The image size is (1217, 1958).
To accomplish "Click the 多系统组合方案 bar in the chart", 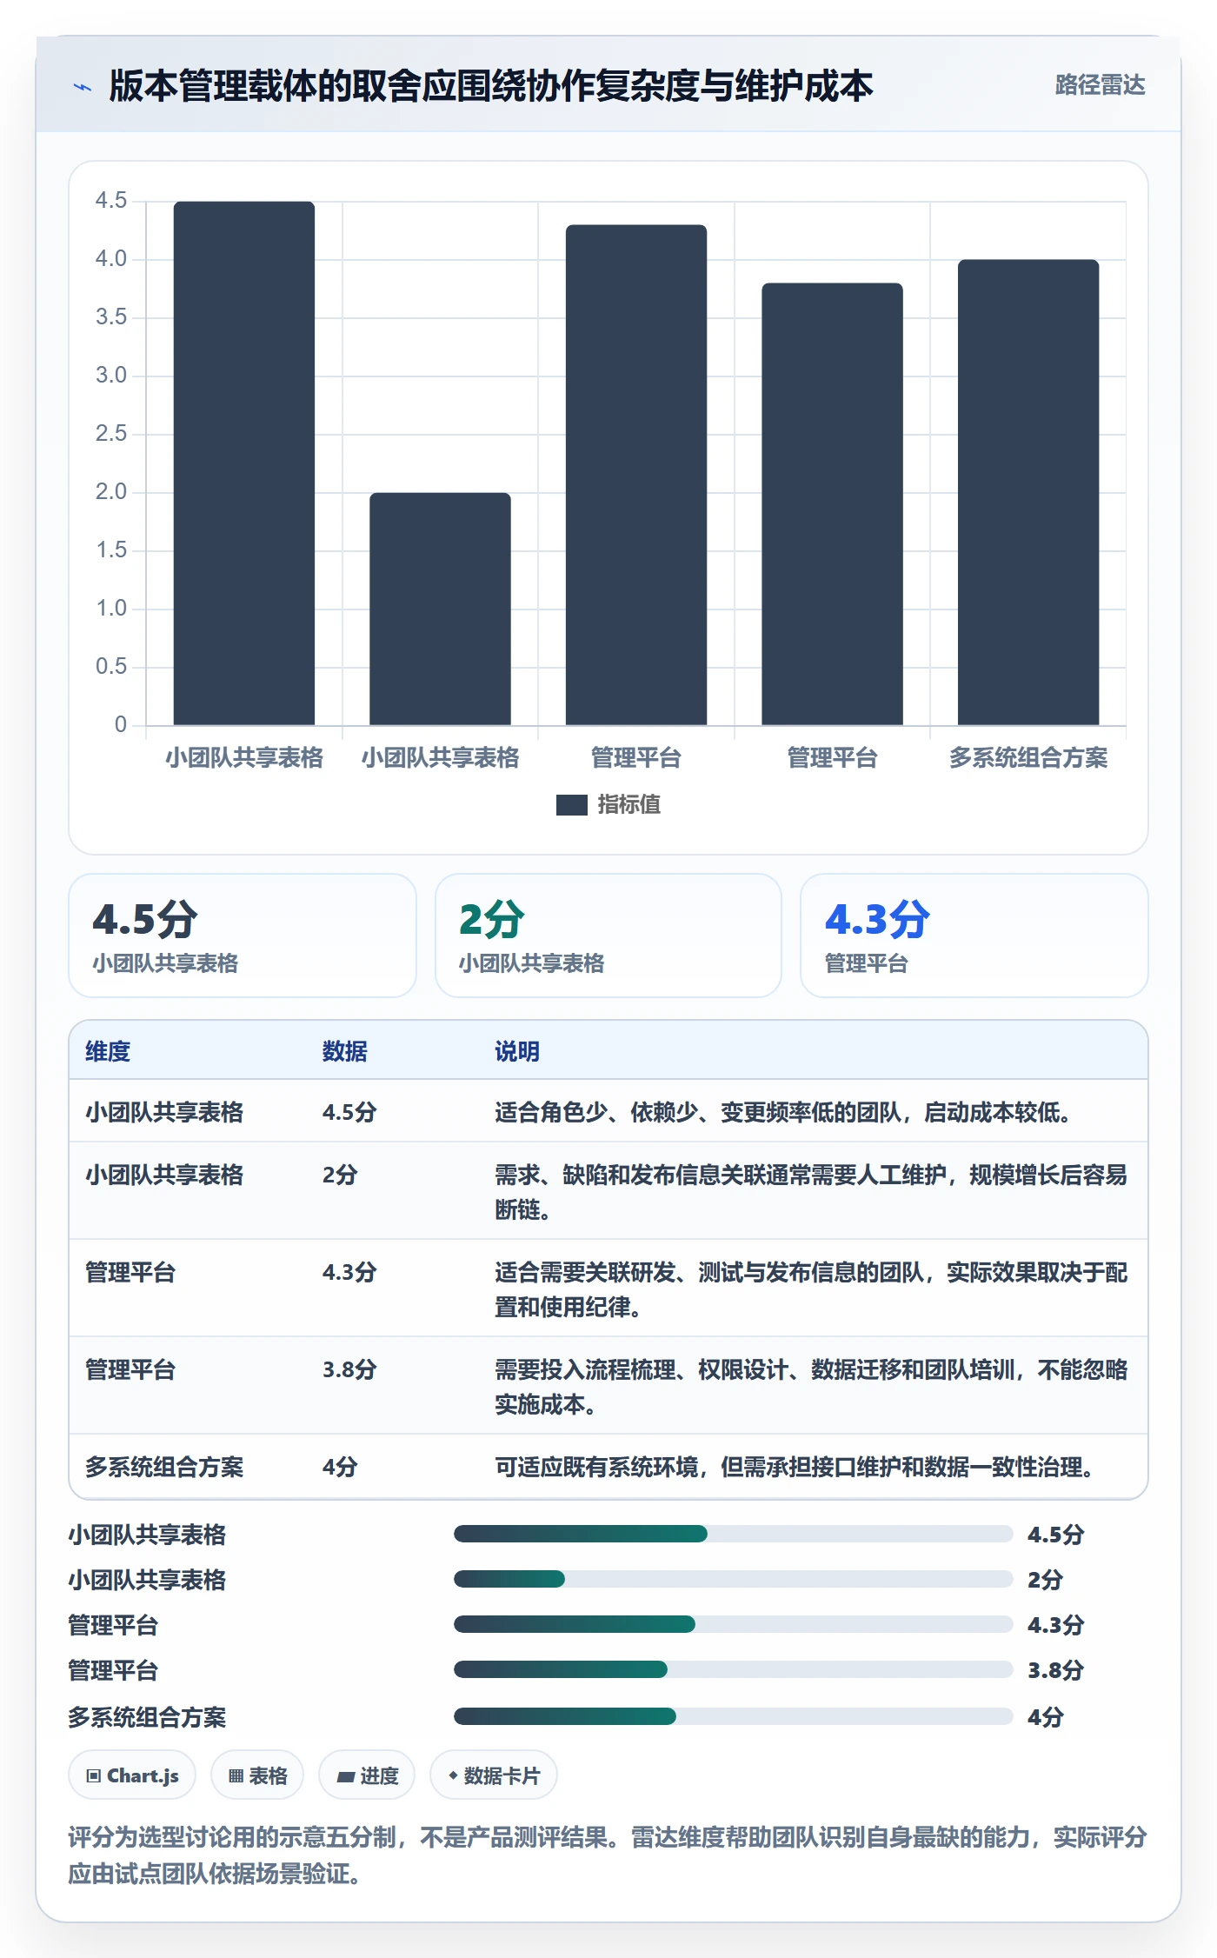I will [x=1028, y=492].
